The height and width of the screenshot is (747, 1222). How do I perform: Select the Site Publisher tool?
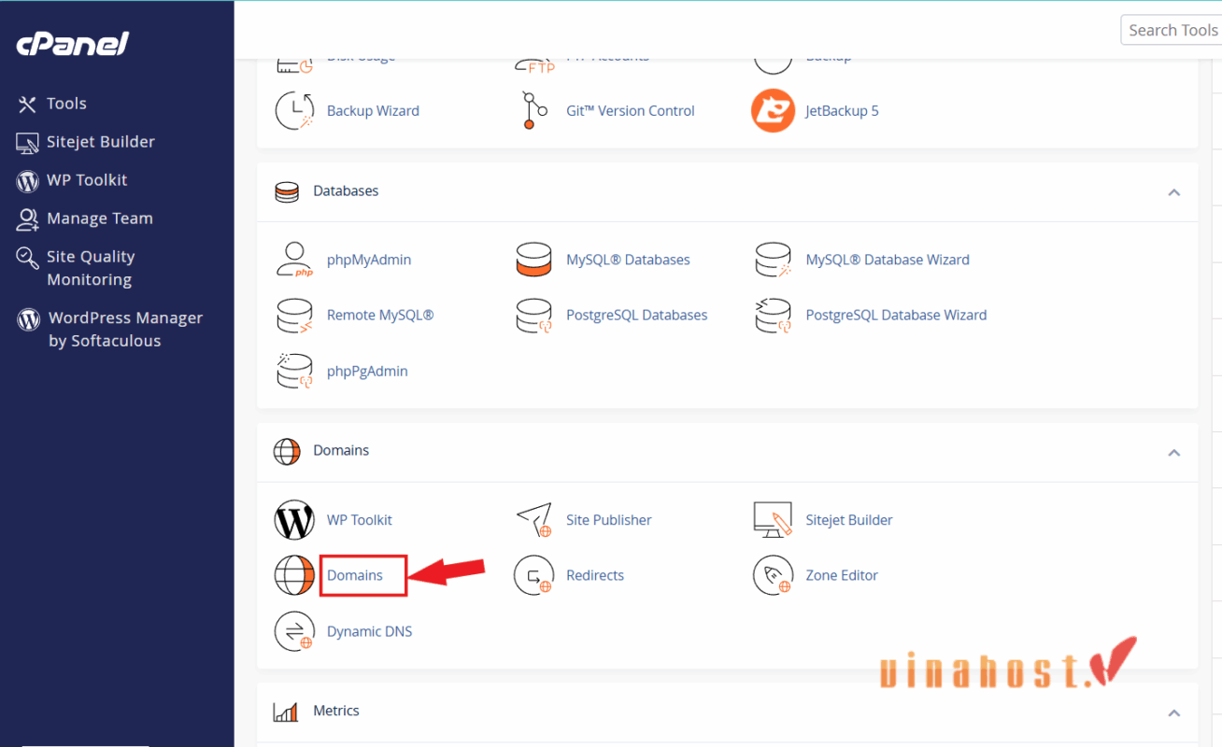608,520
